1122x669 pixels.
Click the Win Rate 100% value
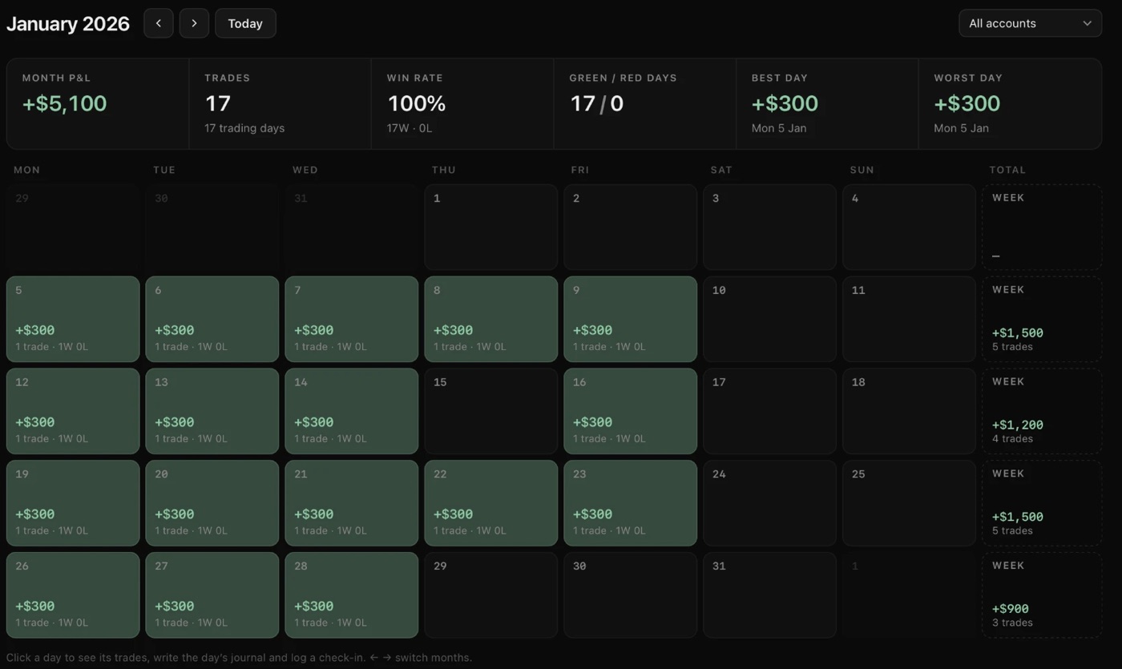[417, 103]
